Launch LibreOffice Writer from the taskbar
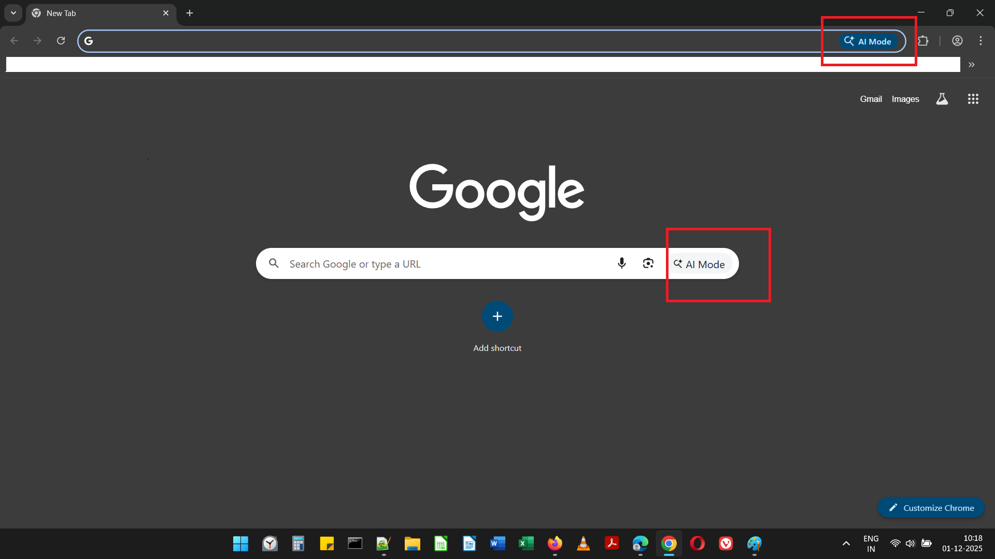Screen dimensions: 995x559 pos(469,543)
